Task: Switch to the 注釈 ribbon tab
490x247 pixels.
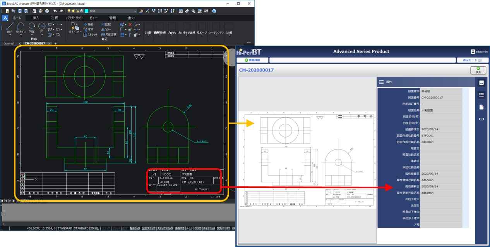Action: point(54,18)
